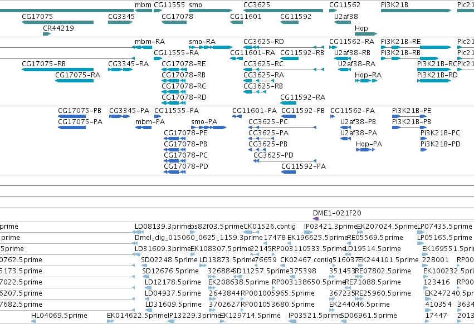The image size is (474, 324).
Task: Open protein Pi3K21B-PD
Action: [441, 145]
